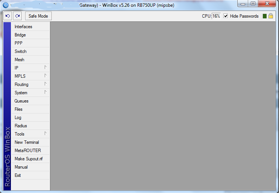Click the Routing menu label
The image size is (279, 193).
pyautogui.click(x=21, y=84)
